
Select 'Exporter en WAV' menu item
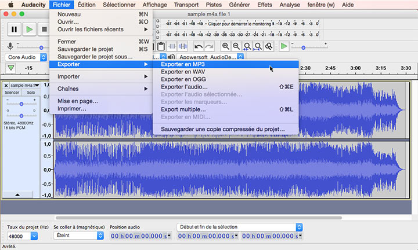coord(183,72)
